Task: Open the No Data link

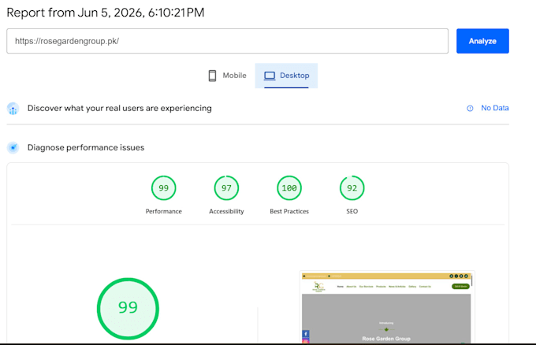Action: coord(495,108)
